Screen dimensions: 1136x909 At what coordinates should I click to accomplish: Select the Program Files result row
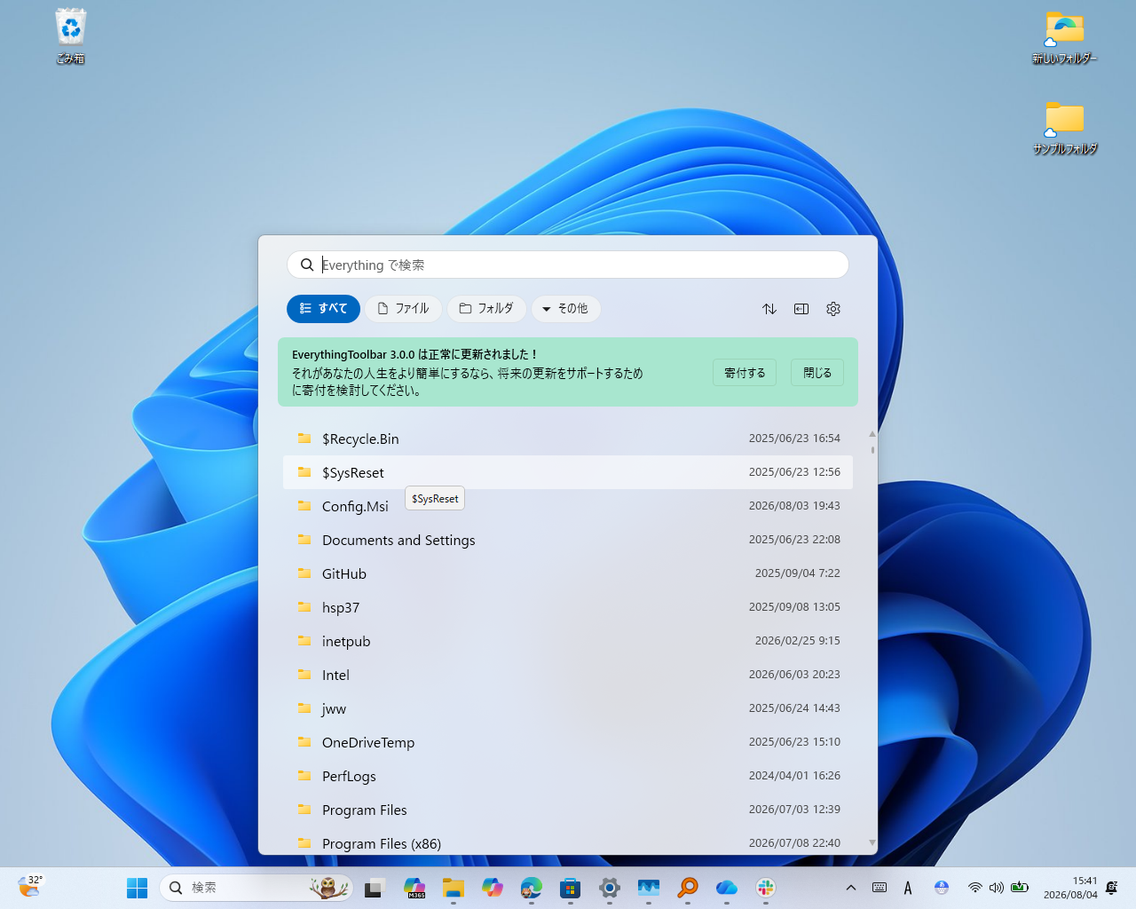(x=568, y=810)
